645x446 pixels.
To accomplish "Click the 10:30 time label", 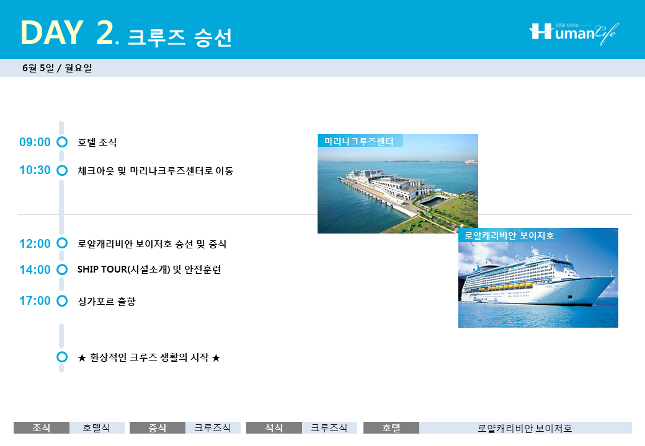I will pyautogui.click(x=35, y=170).
